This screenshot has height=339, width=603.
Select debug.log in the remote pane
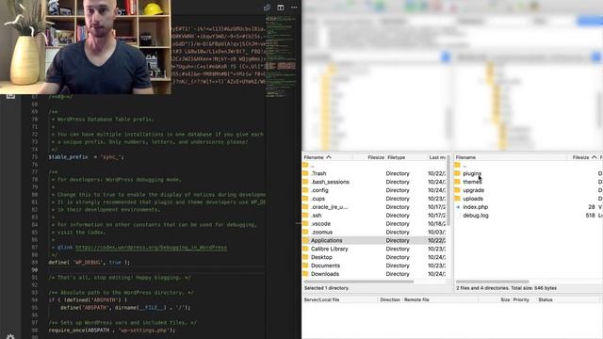coord(476,216)
